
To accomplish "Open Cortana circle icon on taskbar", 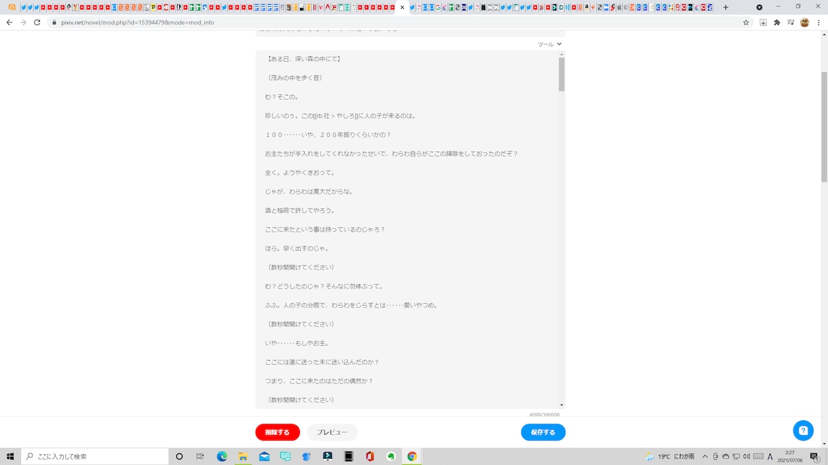I will (x=179, y=456).
